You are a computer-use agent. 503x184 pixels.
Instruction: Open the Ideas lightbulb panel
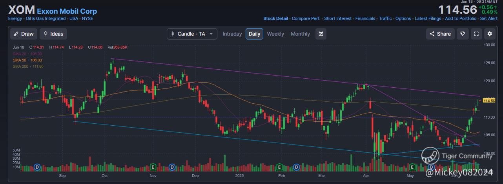(53, 34)
